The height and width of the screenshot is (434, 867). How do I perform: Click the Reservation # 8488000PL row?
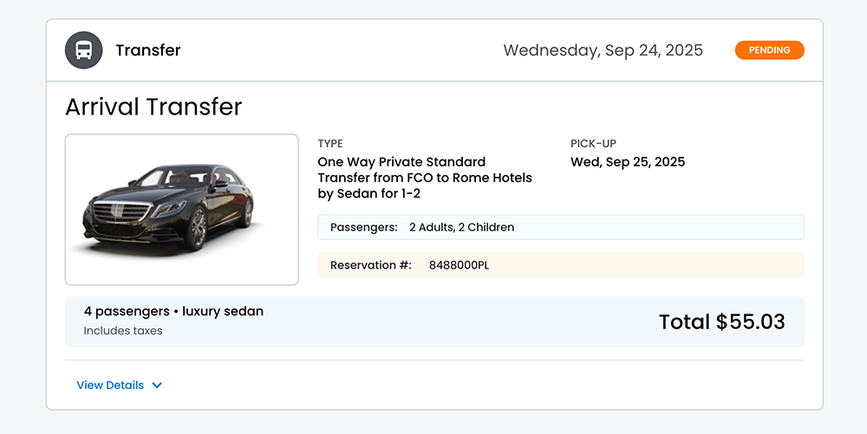point(561,265)
